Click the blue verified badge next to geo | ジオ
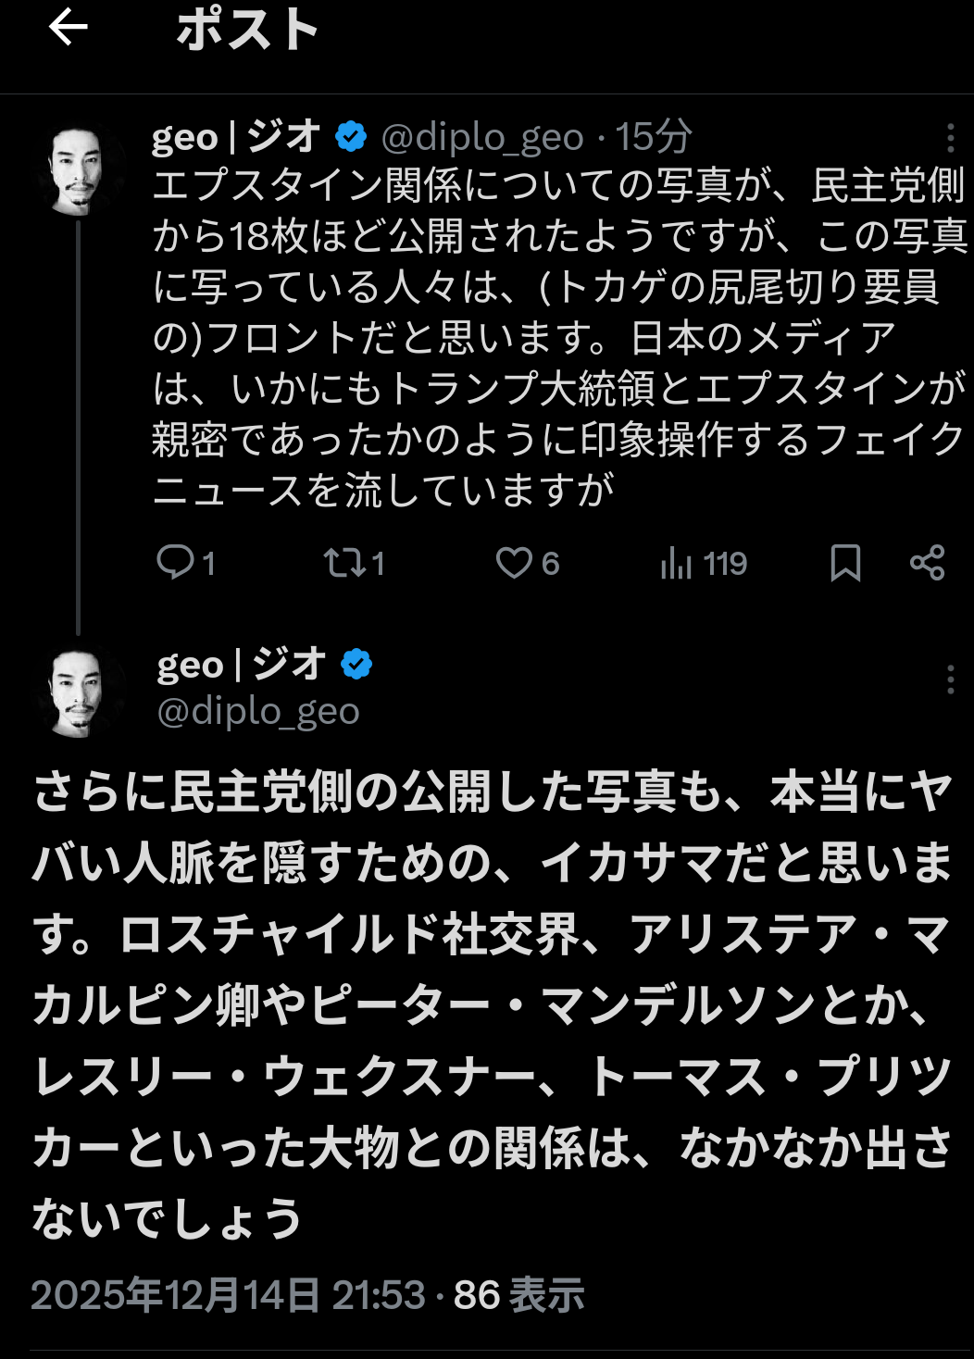Image resolution: width=974 pixels, height=1359 pixels. (349, 136)
